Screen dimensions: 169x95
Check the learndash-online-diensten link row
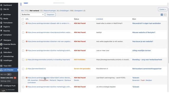click(23, 78)
